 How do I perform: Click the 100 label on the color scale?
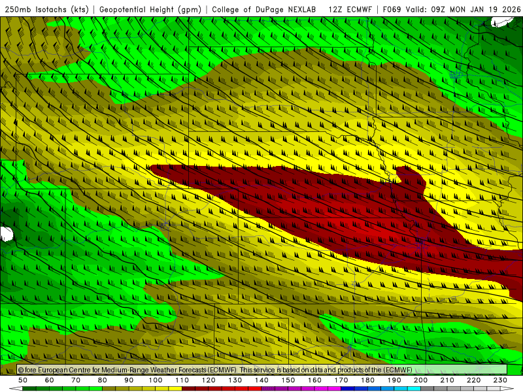tap(156, 380)
